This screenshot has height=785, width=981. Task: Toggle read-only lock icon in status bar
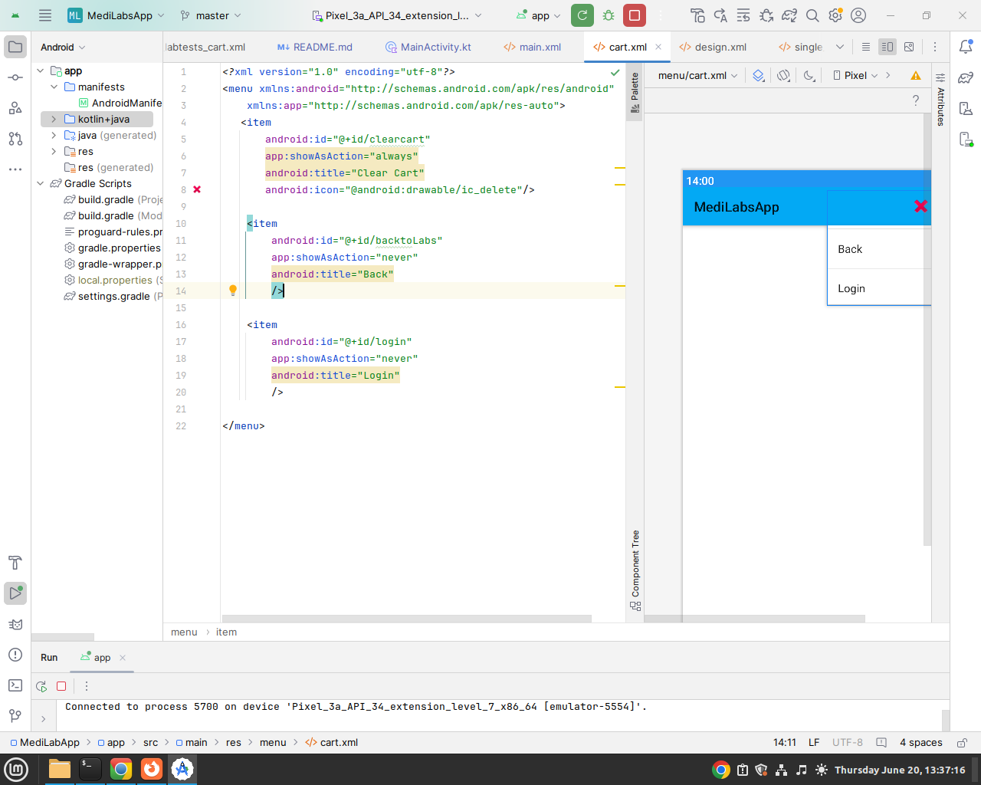pyautogui.click(x=961, y=743)
